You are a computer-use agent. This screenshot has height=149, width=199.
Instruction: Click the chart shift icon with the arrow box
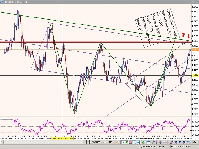(x=123, y=142)
